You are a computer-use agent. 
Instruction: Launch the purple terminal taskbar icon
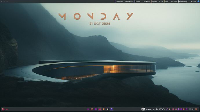click(x=96, y=109)
